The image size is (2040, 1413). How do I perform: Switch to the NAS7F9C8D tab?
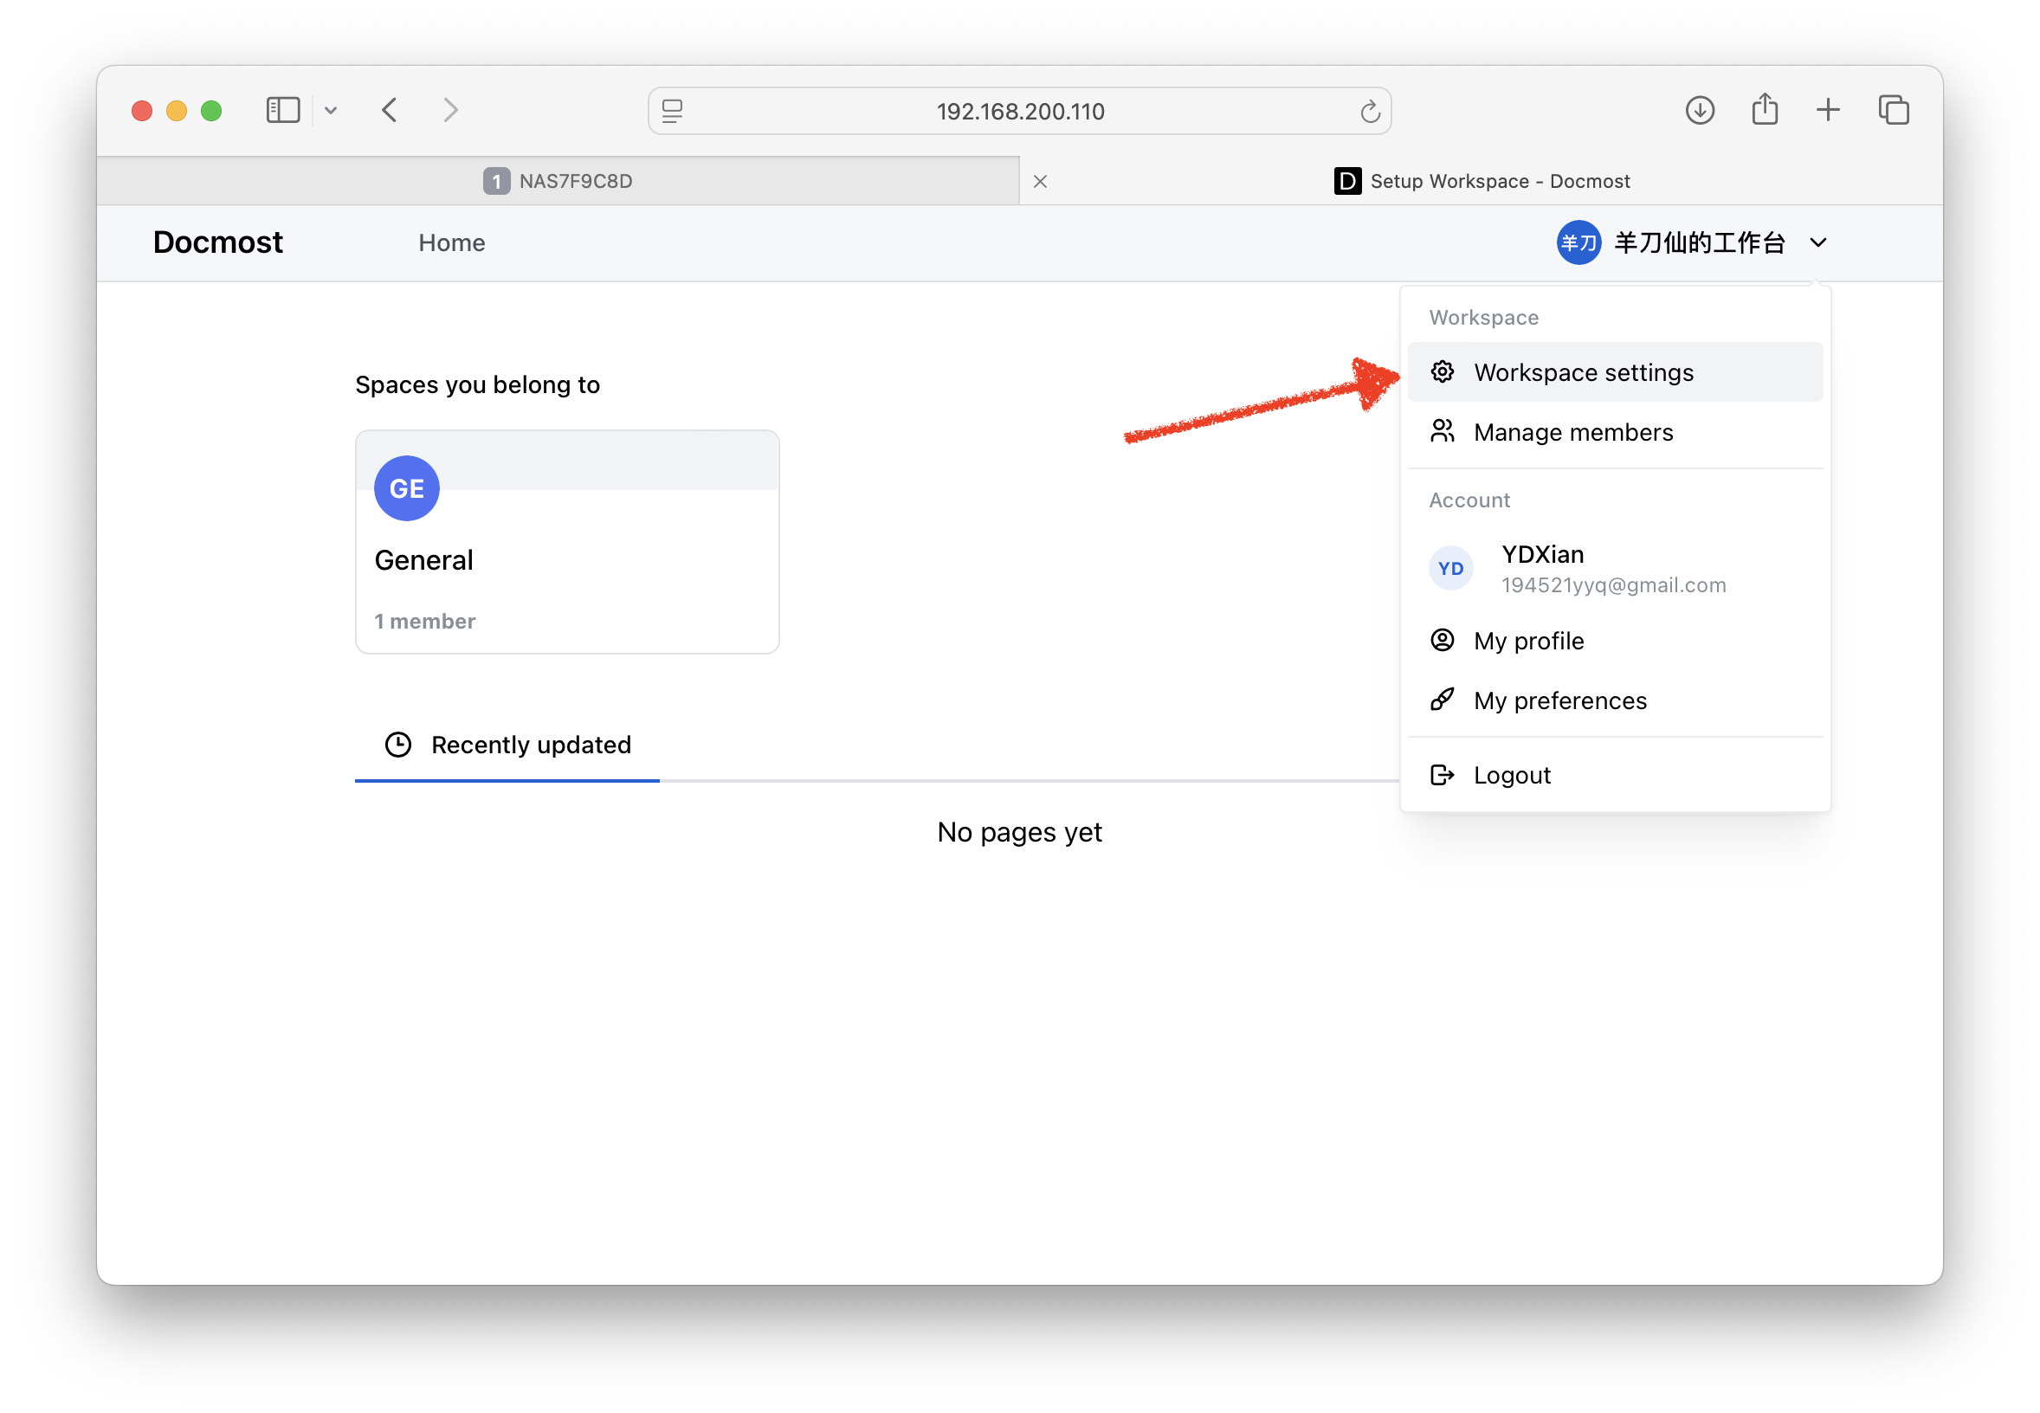coord(558,181)
